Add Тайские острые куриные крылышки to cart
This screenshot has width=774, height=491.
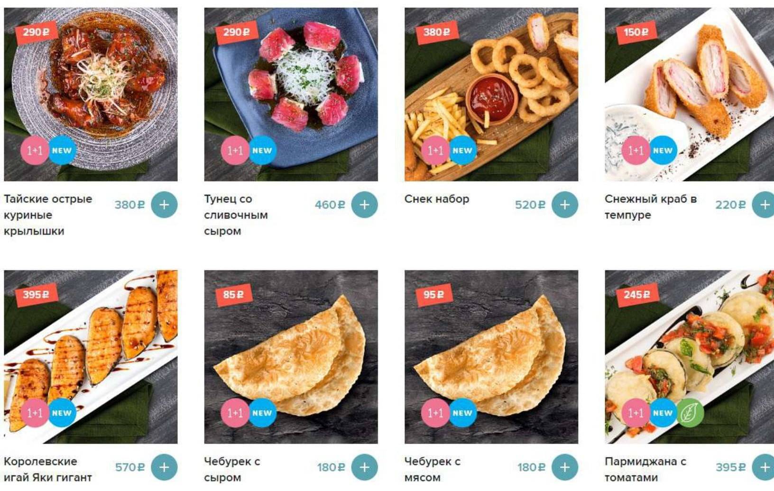(x=164, y=205)
